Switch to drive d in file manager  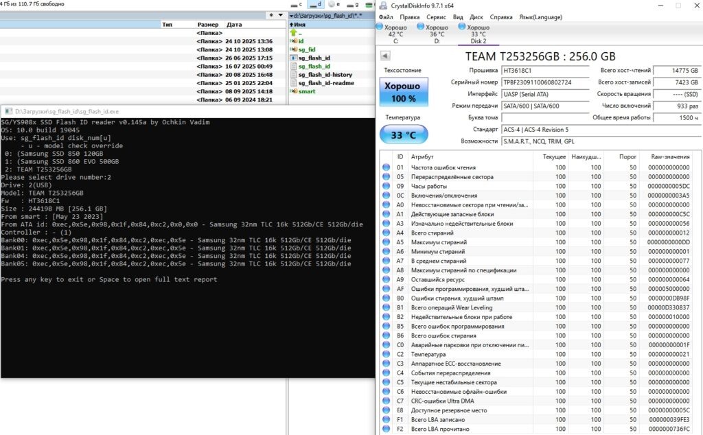pyautogui.click(x=316, y=5)
